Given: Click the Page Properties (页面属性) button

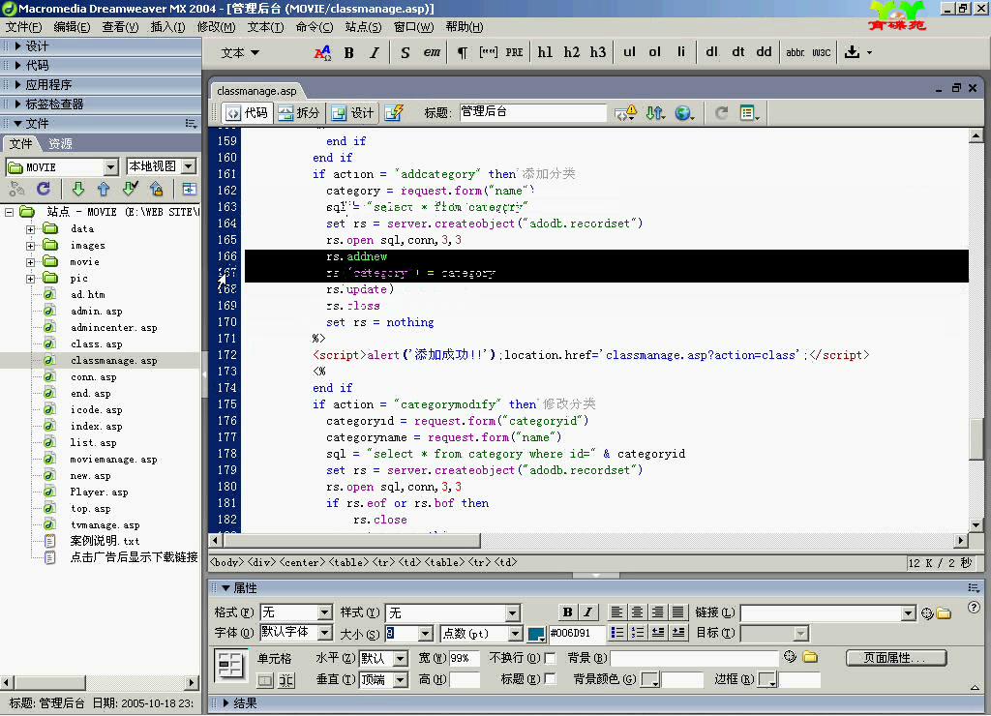Looking at the screenshot, I should 896,658.
